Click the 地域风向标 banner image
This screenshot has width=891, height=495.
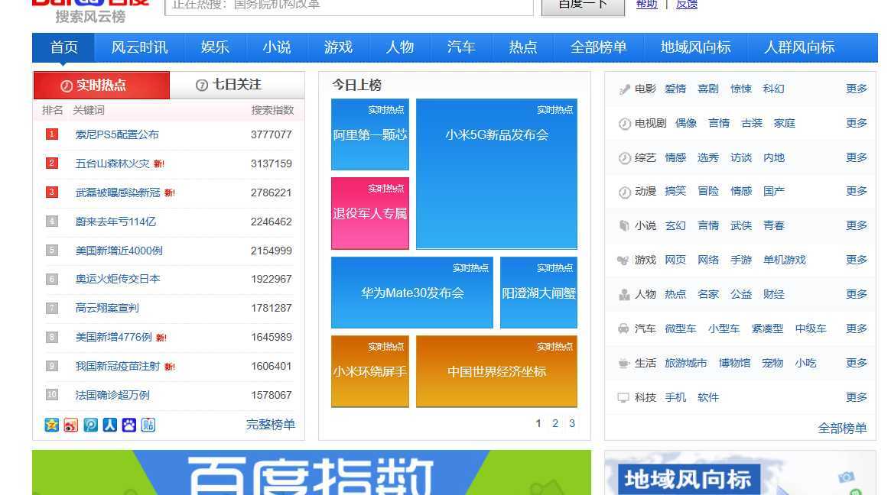point(740,473)
